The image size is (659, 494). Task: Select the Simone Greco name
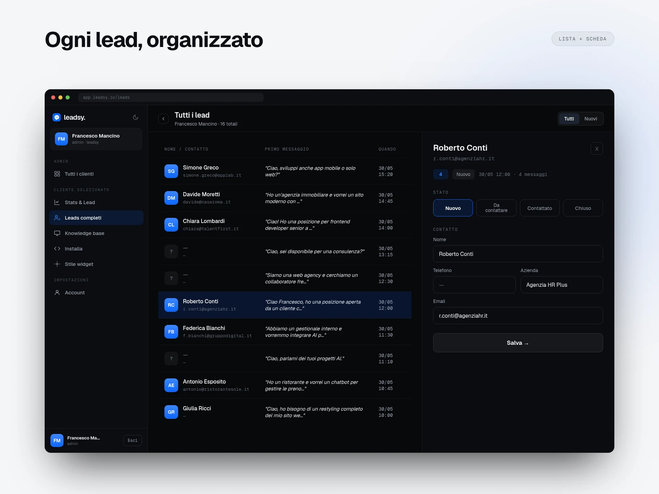(x=200, y=167)
